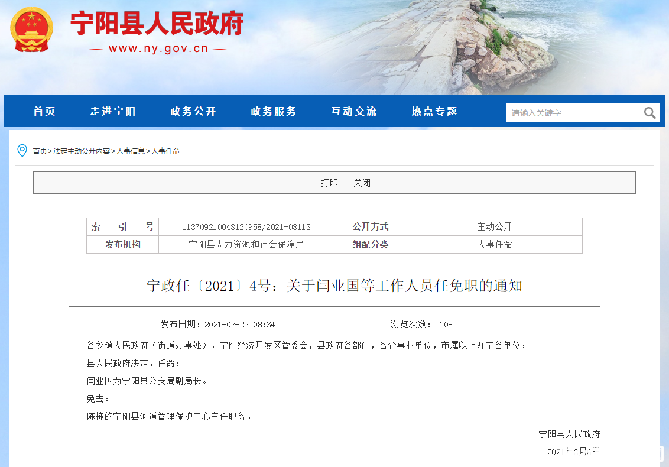Open the 政务公开 navigation item
The width and height of the screenshot is (669, 467).
tap(193, 111)
